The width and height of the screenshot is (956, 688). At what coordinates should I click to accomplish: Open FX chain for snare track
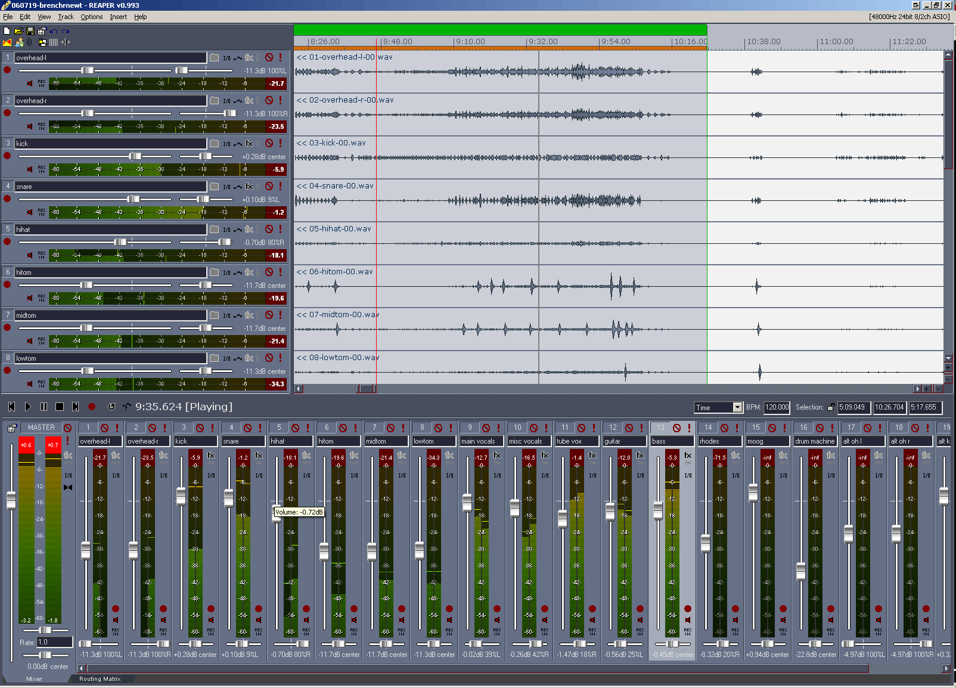[x=249, y=187]
